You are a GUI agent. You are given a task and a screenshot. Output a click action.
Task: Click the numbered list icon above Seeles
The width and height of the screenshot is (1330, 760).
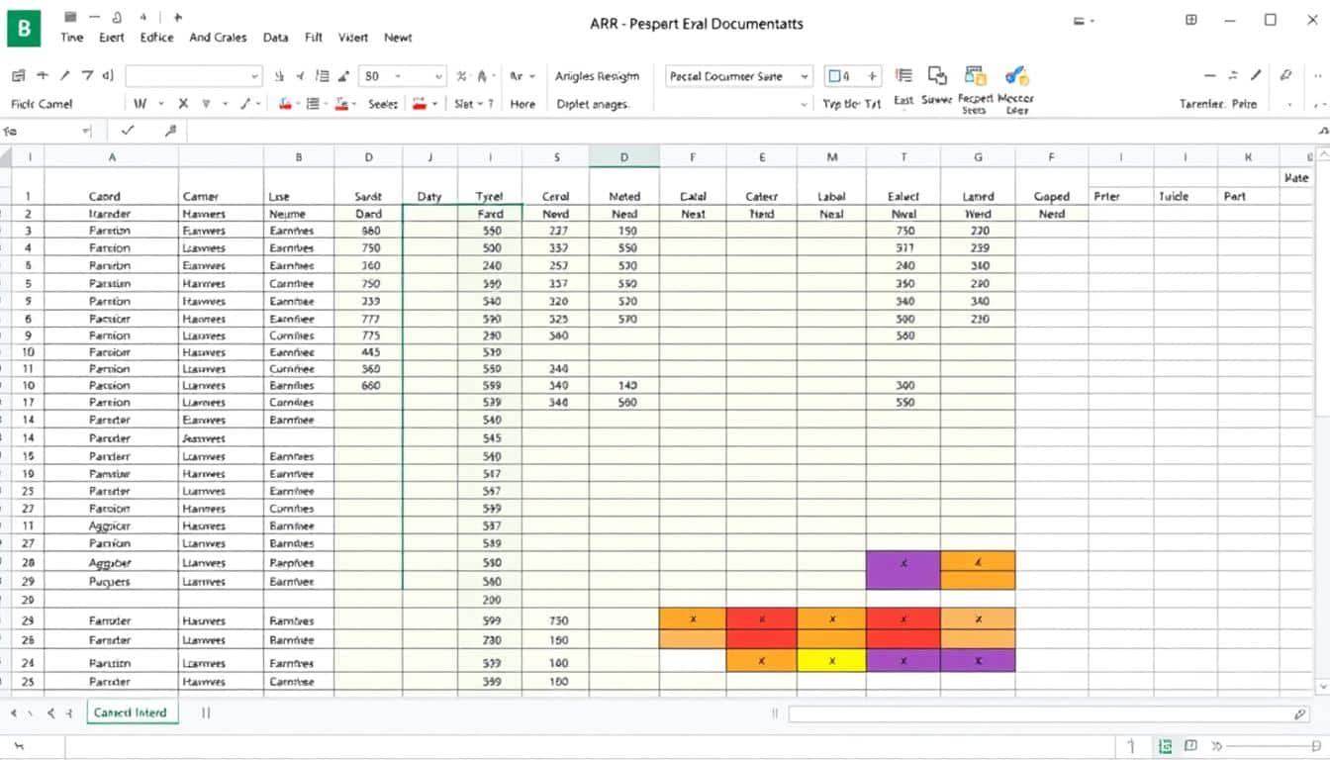[321, 76]
